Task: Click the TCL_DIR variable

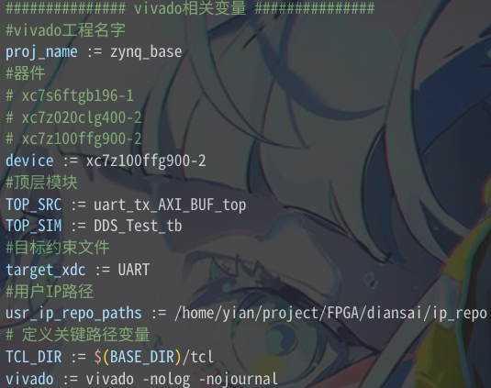Action: pos(34,357)
